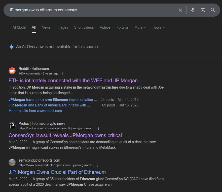Screen dimensions: 222x192
Task: Select the All results tab
Action: click(34, 27)
